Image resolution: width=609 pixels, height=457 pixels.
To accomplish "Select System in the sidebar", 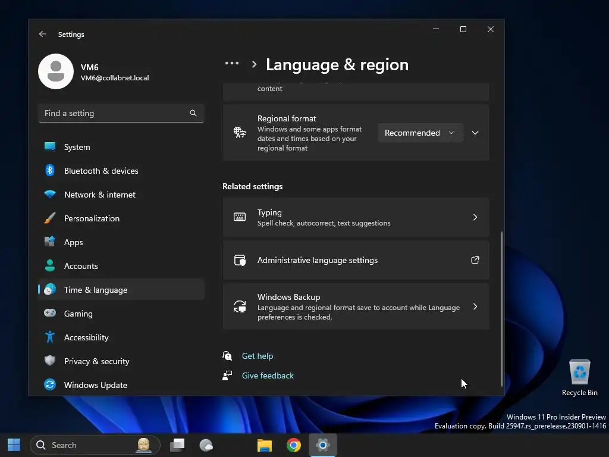I will (x=121, y=147).
